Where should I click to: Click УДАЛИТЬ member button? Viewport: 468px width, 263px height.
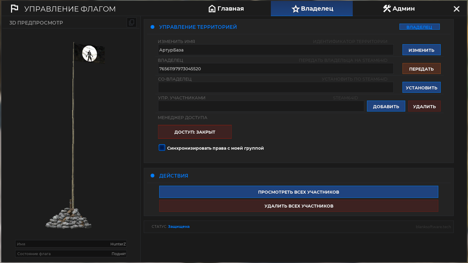pos(425,106)
